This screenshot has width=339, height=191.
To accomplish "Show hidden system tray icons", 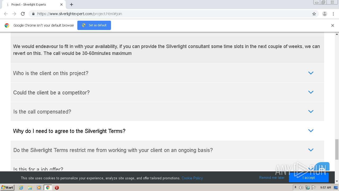I will tap(295, 188).
